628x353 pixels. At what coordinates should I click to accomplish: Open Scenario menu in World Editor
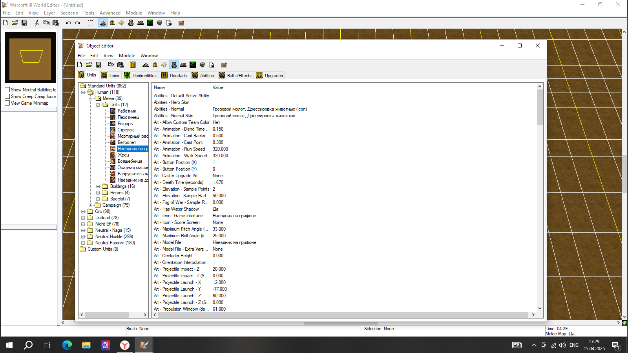tap(69, 13)
